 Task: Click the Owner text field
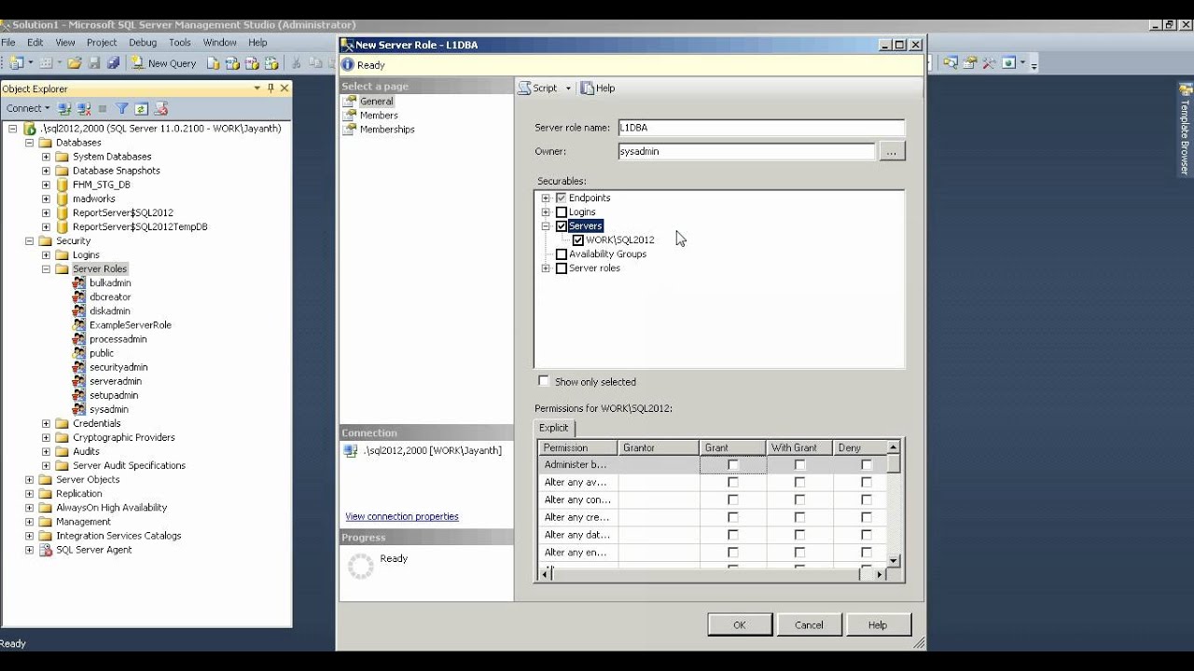pyautogui.click(x=746, y=151)
